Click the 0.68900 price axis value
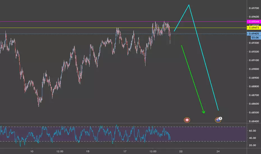 (x=254, y=78)
